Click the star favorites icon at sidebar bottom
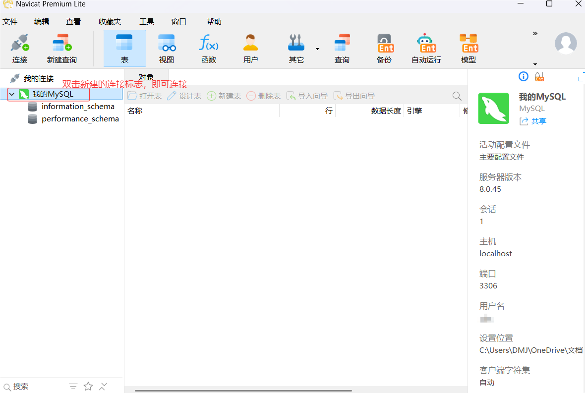The image size is (585, 393). 88,386
